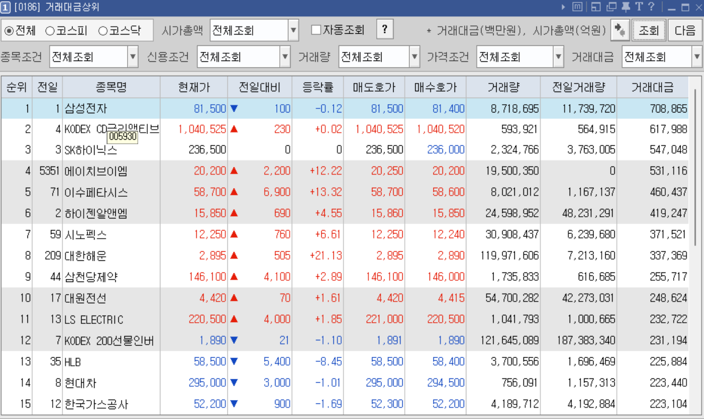Viewport: 704px width, 419px height.
Task: Click 시노펙스 volume 30,908,437
Action: click(512, 234)
